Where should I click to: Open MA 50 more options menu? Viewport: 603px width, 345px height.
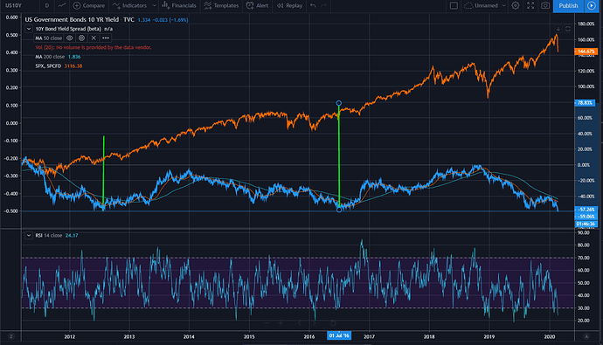106,38
